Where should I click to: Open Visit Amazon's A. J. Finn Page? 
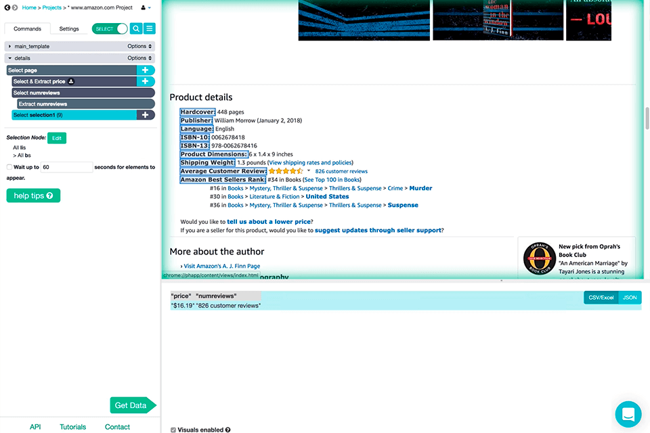(x=222, y=266)
